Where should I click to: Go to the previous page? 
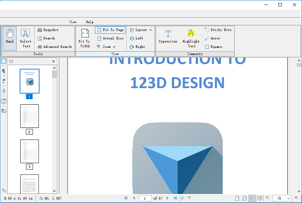click(x=134, y=198)
